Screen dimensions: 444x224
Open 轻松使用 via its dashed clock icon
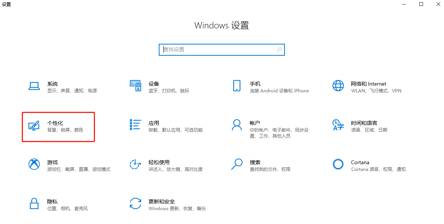135,165
